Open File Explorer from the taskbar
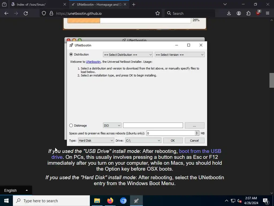Image resolution: width=274 pixels, height=206 pixels. pyautogui.click(x=97, y=201)
